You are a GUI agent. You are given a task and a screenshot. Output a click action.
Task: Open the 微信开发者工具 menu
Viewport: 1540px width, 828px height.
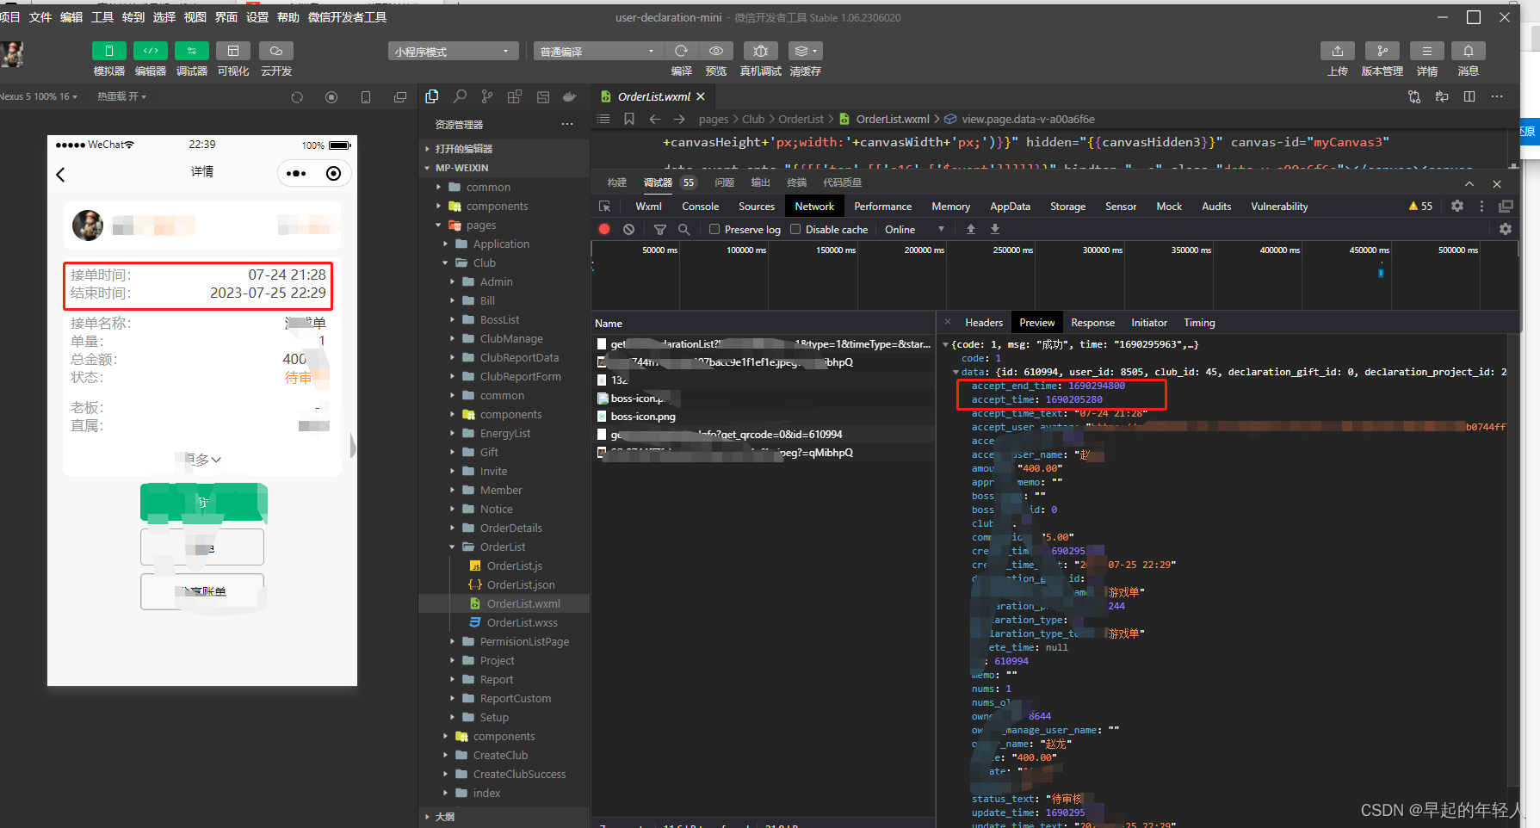(348, 17)
